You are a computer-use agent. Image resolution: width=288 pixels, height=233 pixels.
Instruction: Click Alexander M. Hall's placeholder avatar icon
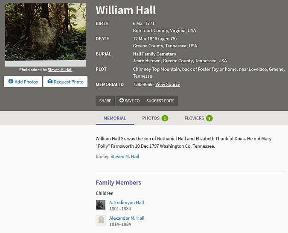tap(101, 220)
